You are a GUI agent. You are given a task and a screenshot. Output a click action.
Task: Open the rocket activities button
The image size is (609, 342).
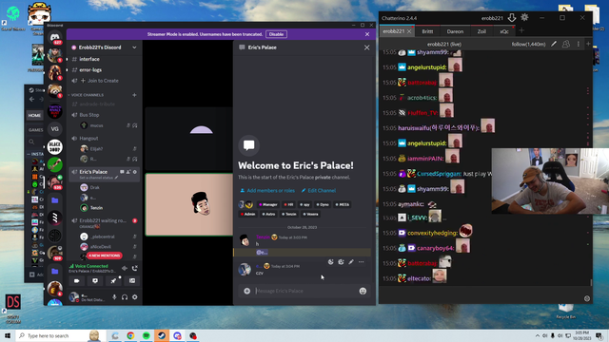click(x=113, y=281)
